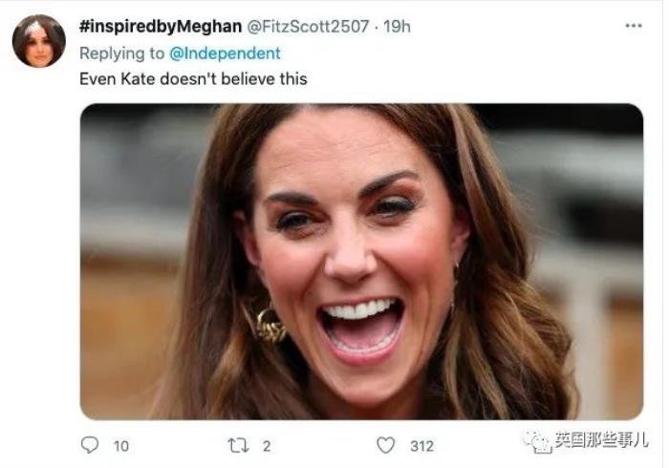
Task: Click the #inspiredbyMeghan display name
Action: coord(160,27)
